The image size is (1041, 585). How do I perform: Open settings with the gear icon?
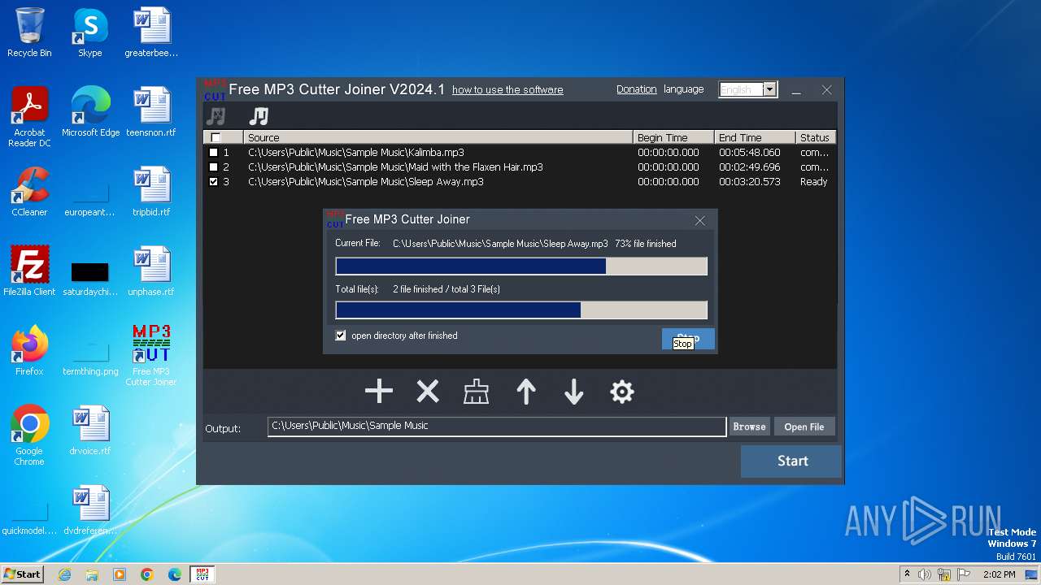click(x=622, y=392)
